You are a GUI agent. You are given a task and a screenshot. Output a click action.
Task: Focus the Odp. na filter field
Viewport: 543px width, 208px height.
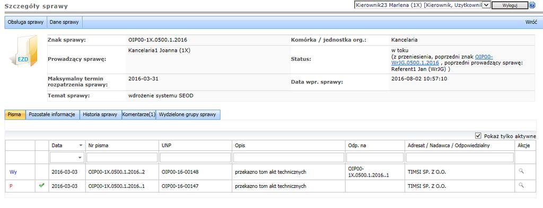coord(375,158)
